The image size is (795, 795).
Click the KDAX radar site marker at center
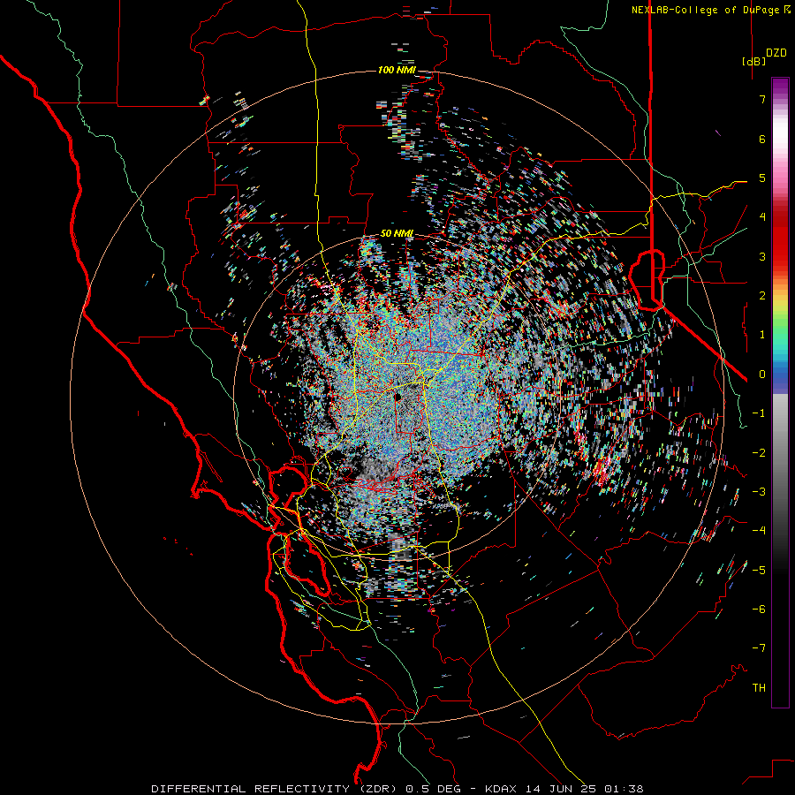click(398, 396)
